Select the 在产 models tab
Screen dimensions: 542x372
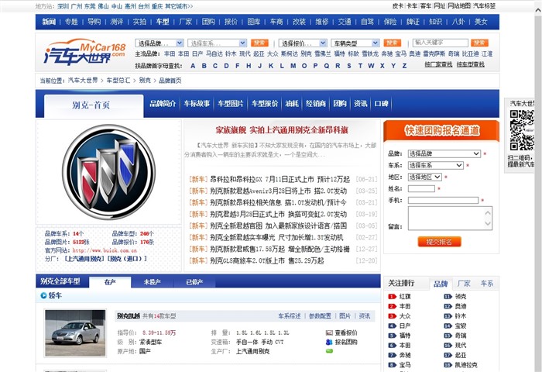[x=110, y=282]
